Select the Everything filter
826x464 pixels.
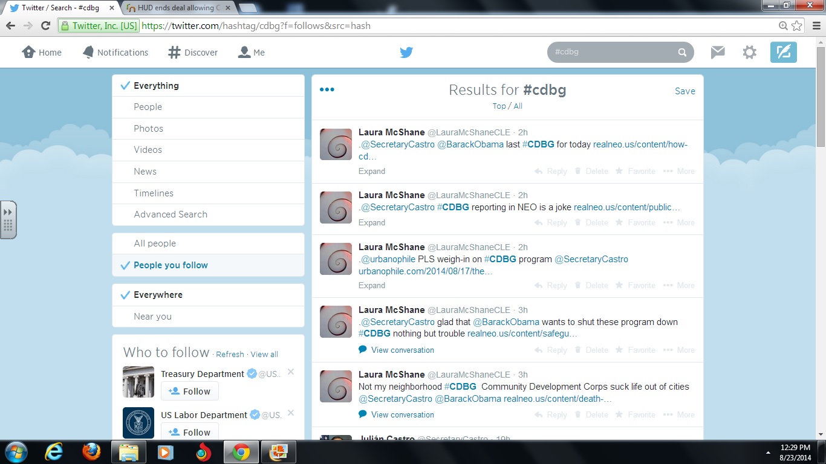208,86
